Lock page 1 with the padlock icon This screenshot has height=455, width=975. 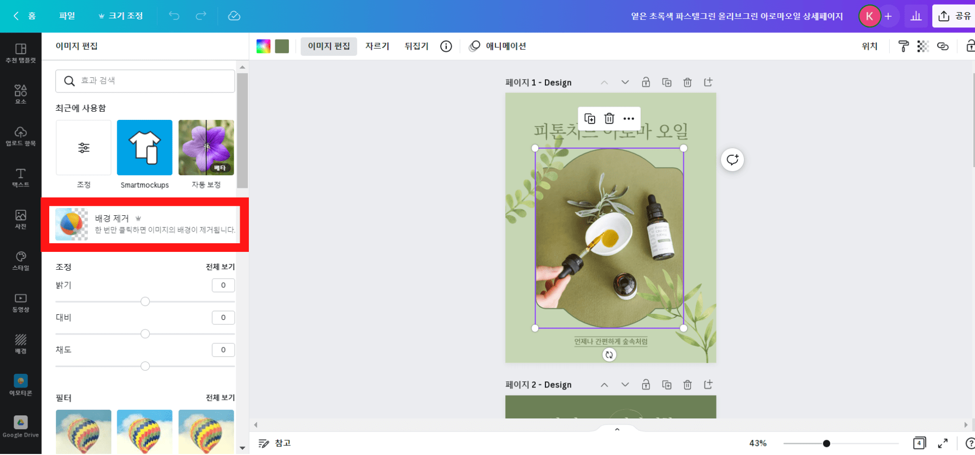tap(645, 82)
